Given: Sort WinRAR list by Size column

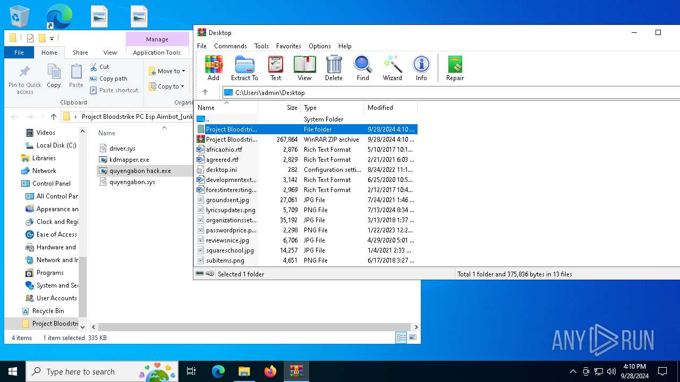Looking at the screenshot, I should tap(279, 108).
